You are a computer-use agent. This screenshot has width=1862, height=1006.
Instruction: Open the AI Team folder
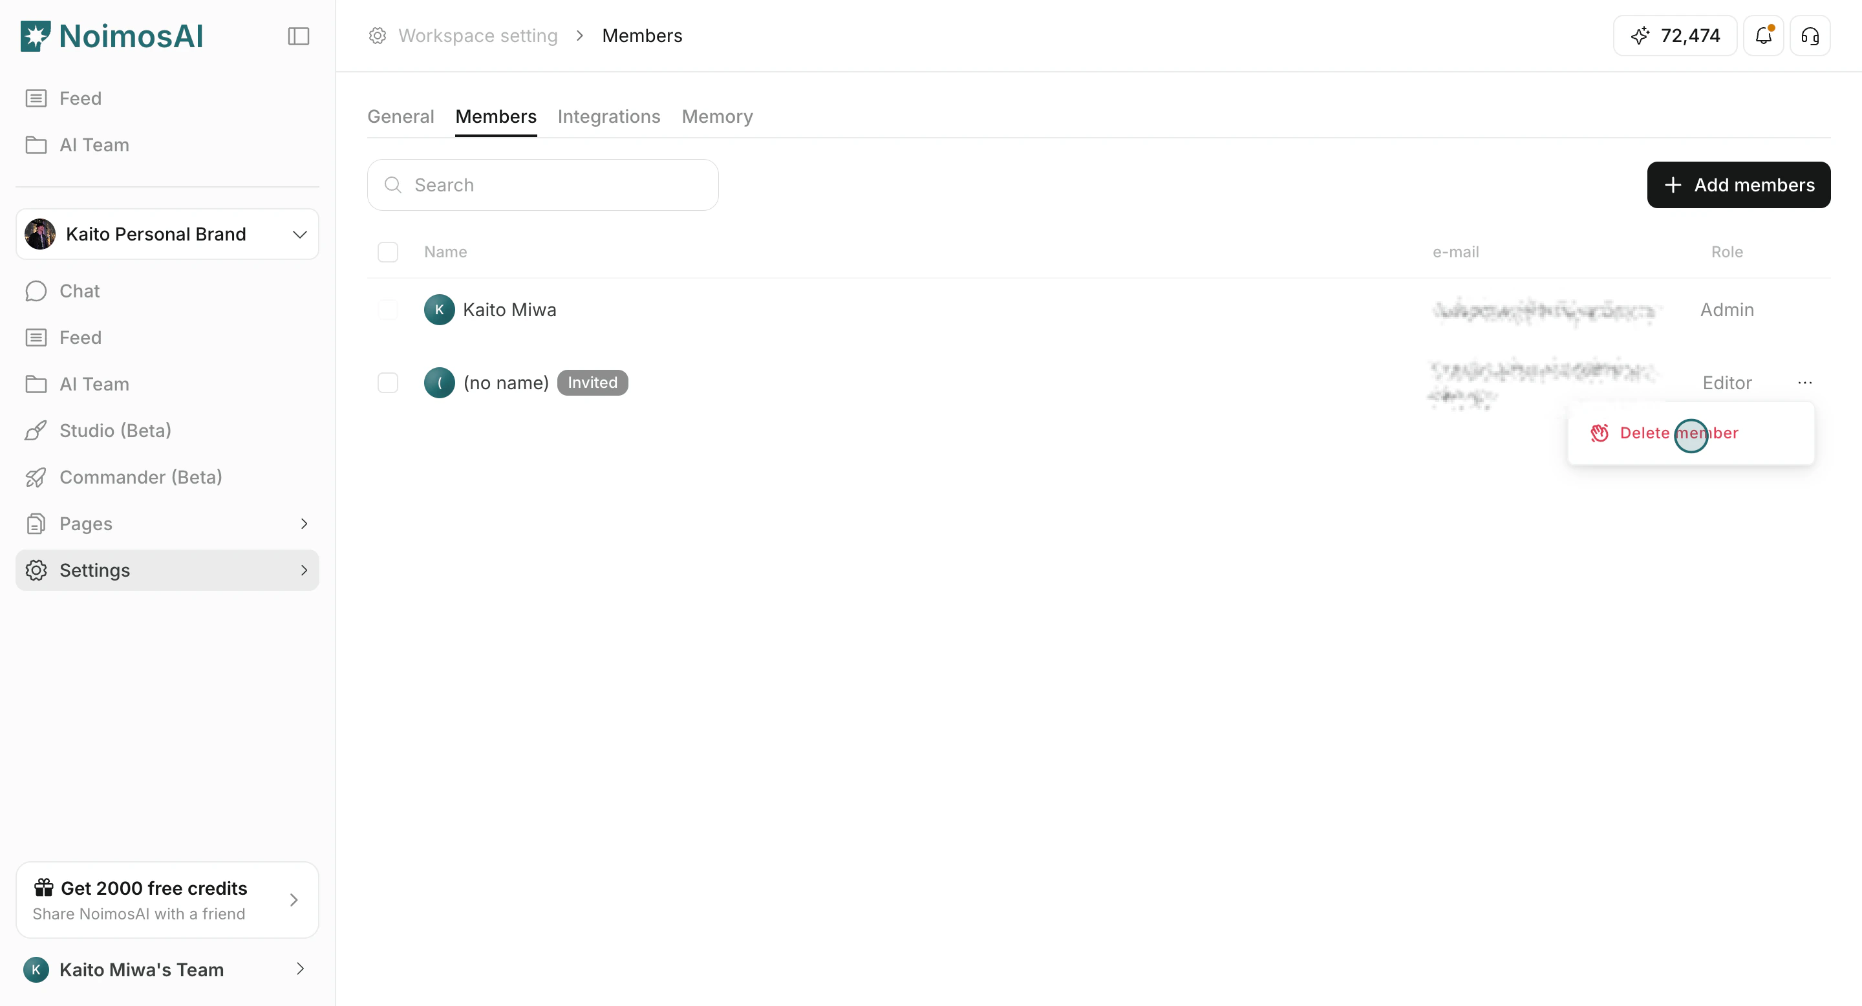click(94, 384)
